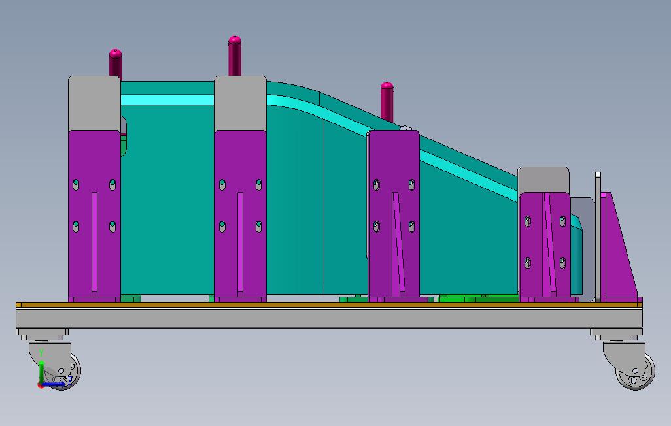The width and height of the screenshot is (671, 426).
Task: Click the second tall purple support bracket
Action: (x=240, y=216)
